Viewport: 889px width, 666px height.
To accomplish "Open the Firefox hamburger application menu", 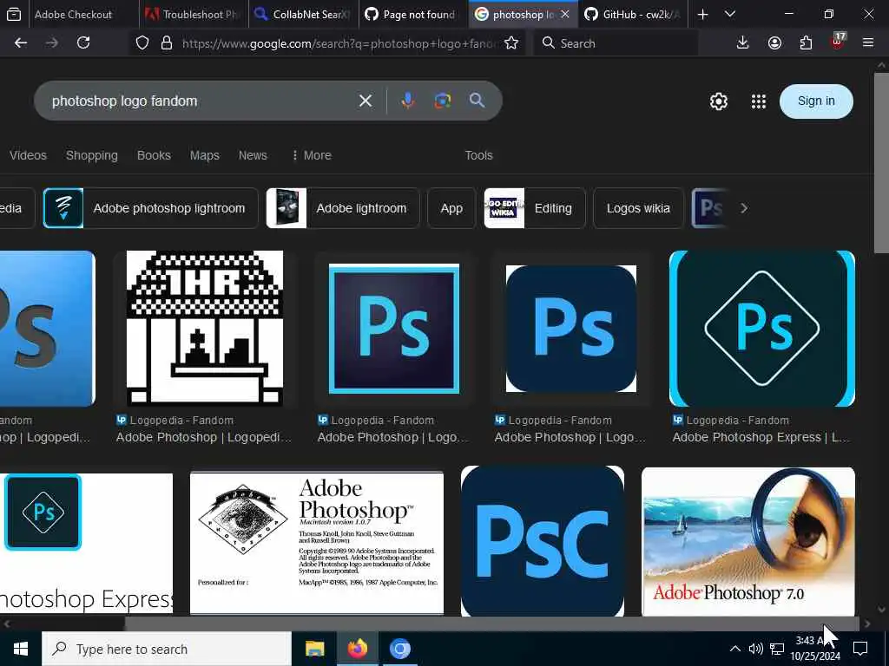I will (867, 43).
